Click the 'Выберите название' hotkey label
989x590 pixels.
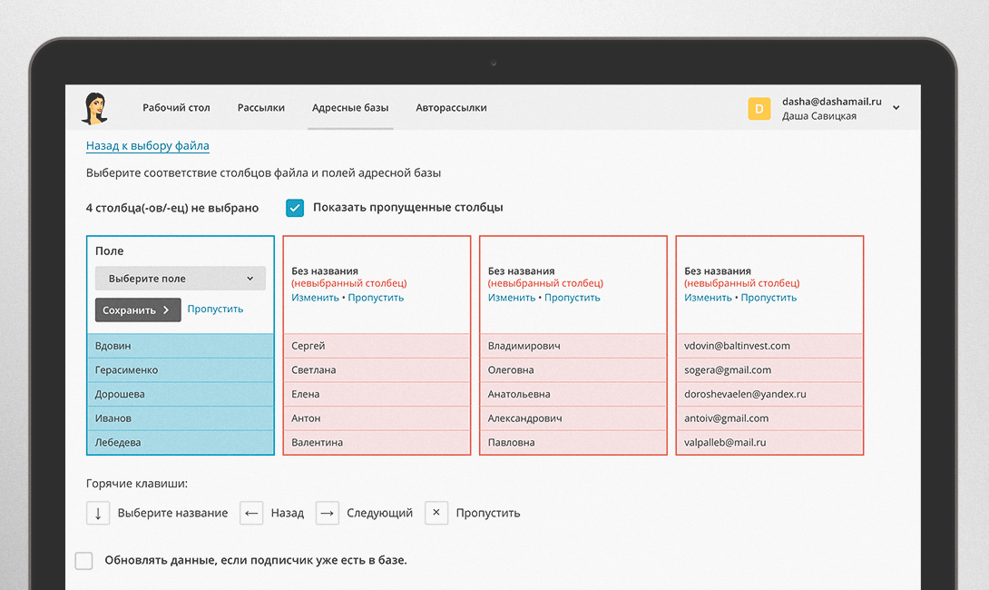[x=172, y=513]
